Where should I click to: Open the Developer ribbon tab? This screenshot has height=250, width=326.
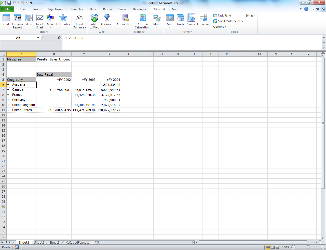(x=140, y=9)
